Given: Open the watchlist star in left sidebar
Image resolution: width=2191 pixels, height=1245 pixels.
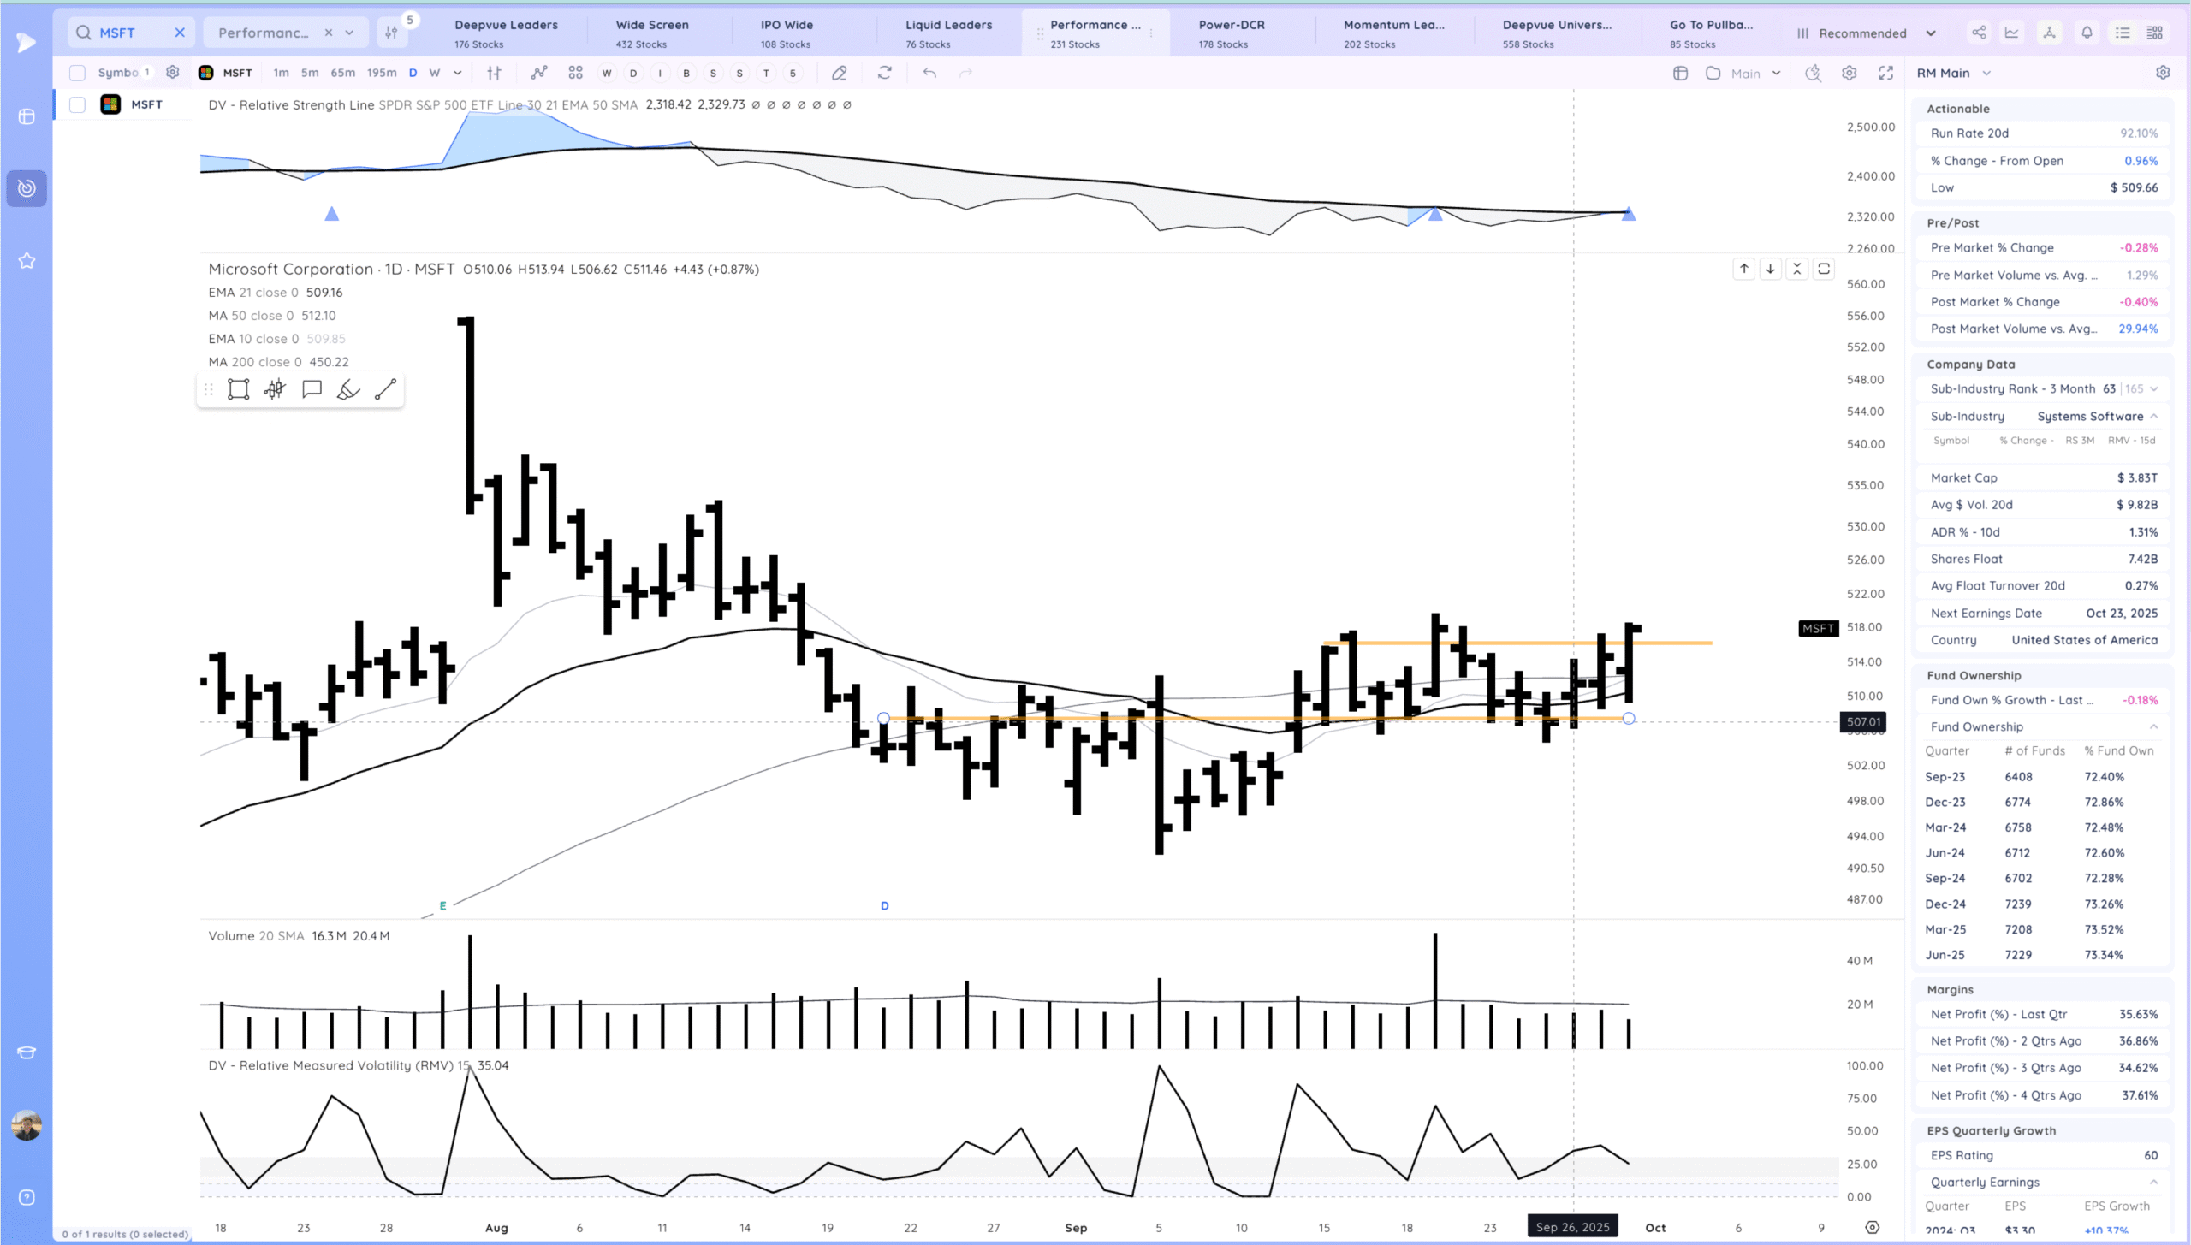Looking at the screenshot, I should pos(27,261).
